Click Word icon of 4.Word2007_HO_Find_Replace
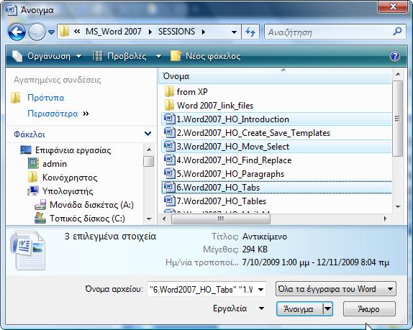 click(169, 160)
